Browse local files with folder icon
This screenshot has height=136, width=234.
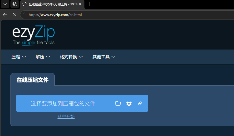pos(118,104)
